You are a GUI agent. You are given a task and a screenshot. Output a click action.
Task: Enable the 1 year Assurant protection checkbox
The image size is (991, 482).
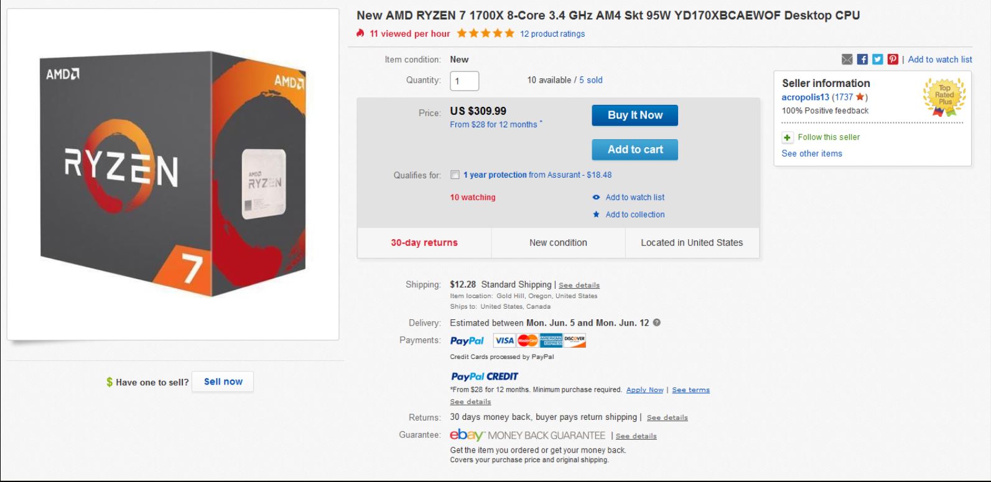pyautogui.click(x=455, y=175)
